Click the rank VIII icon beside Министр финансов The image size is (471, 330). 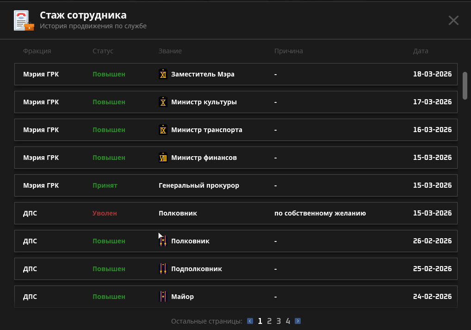(163, 158)
